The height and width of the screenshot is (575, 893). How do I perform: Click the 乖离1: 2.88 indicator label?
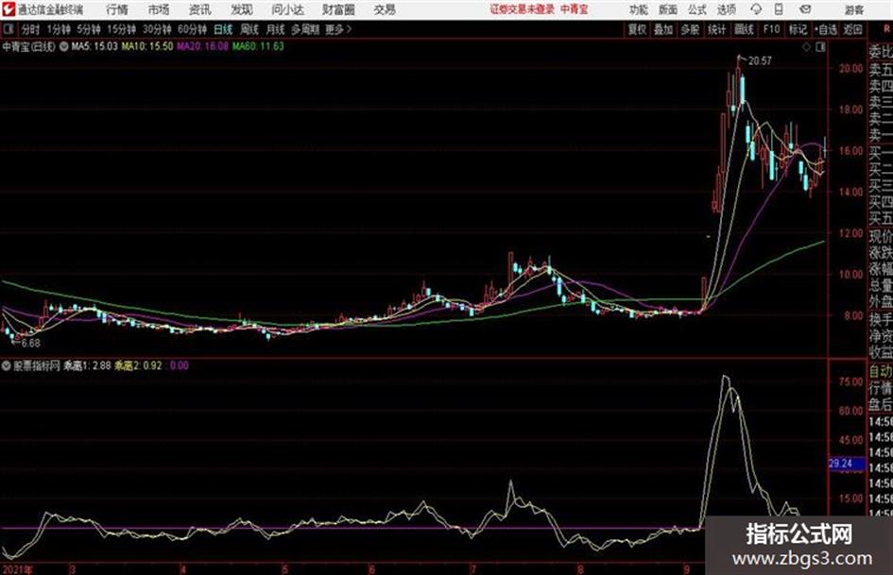[87, 365]
